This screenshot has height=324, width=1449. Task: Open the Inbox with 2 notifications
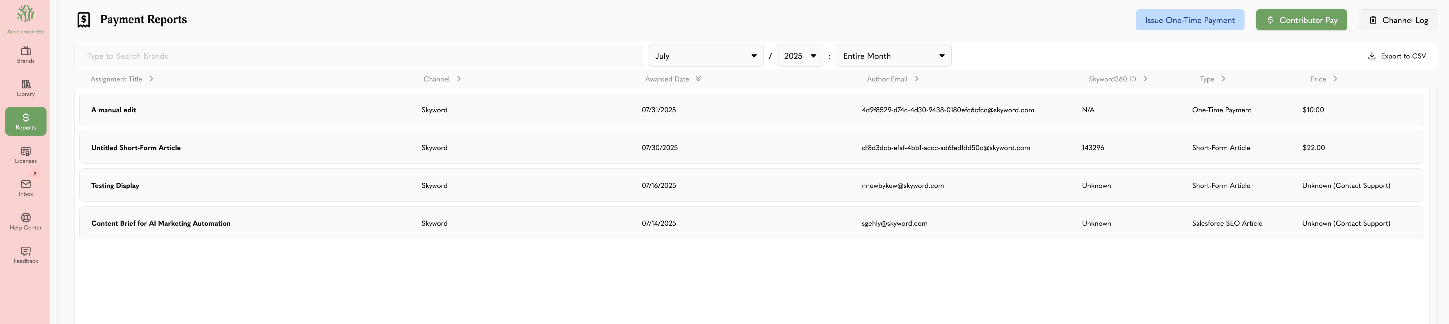pos(25,188)
